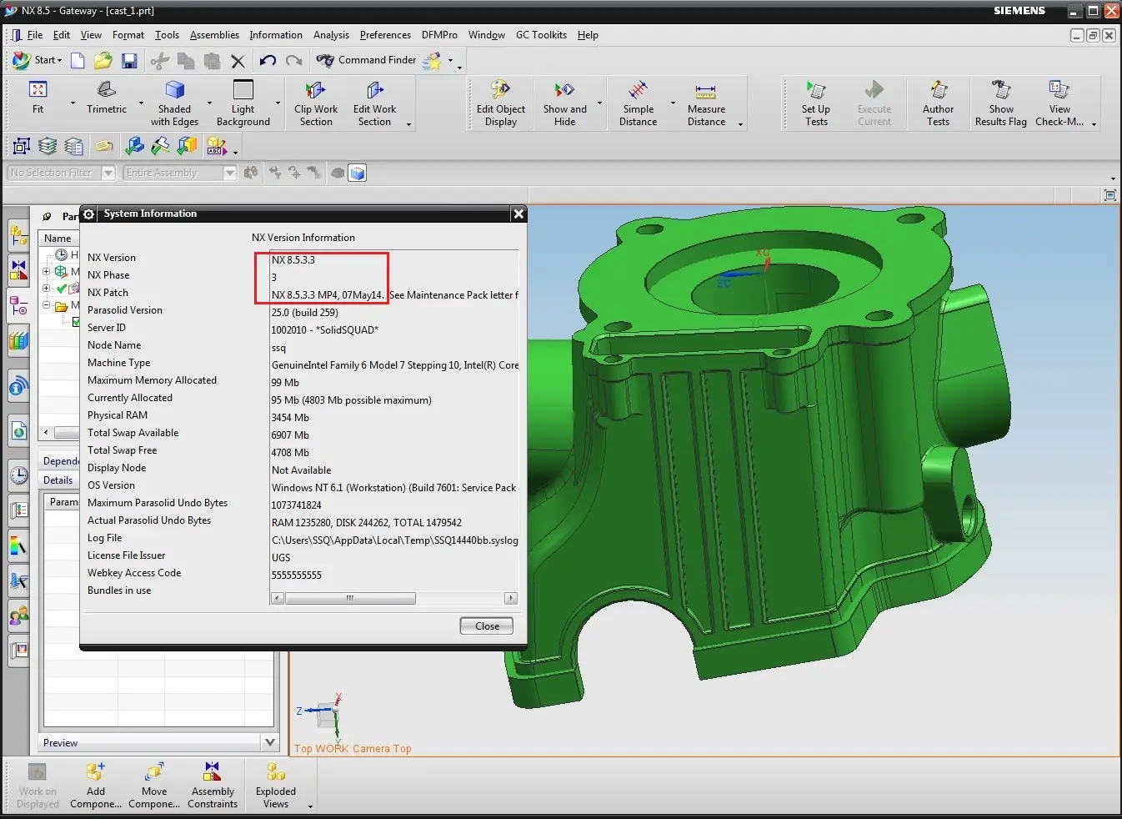Click the X on System Information title bar
The height and width of the screenshot is (819, 1122).
[518, 214]
